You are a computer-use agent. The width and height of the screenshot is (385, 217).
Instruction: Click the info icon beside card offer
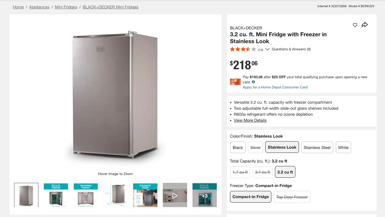tap(253, 82)
